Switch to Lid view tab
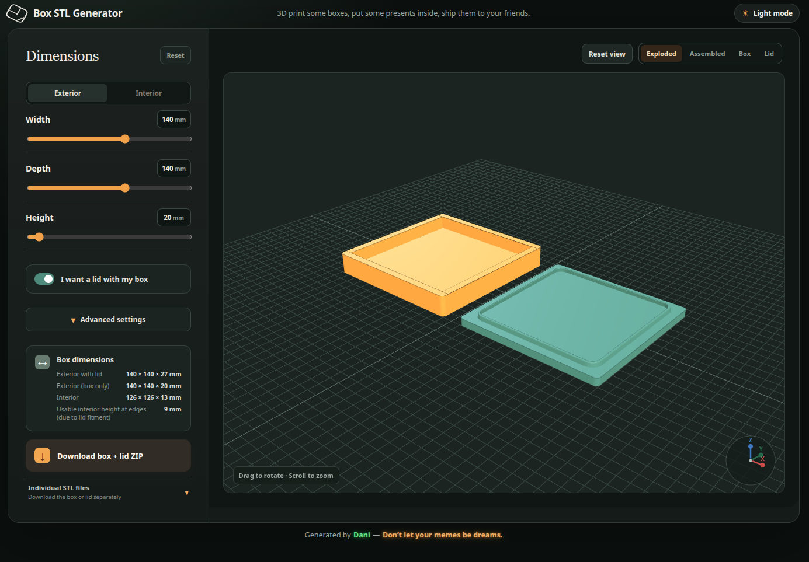The image size is (809, 562). 769,54
